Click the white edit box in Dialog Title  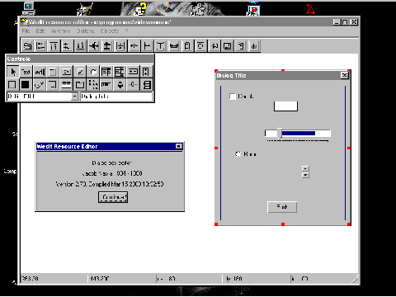coord(285,106)
